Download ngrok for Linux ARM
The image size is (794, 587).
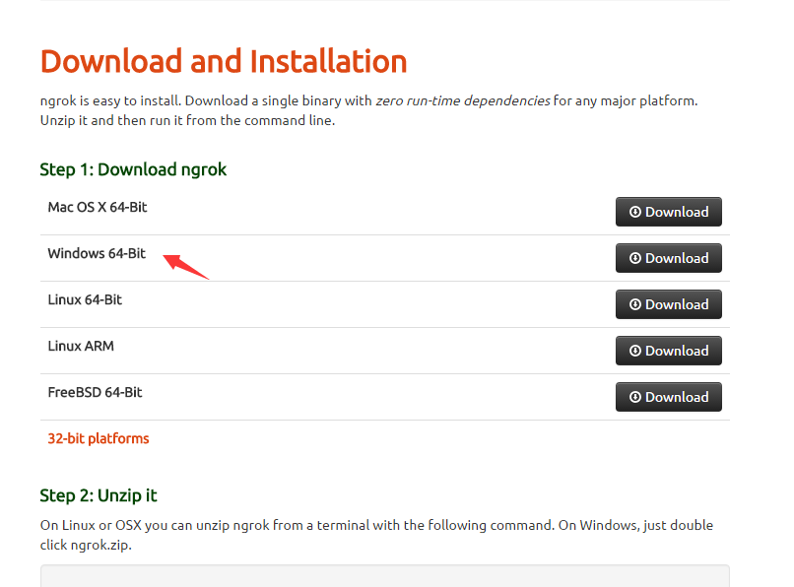point(669,351)
